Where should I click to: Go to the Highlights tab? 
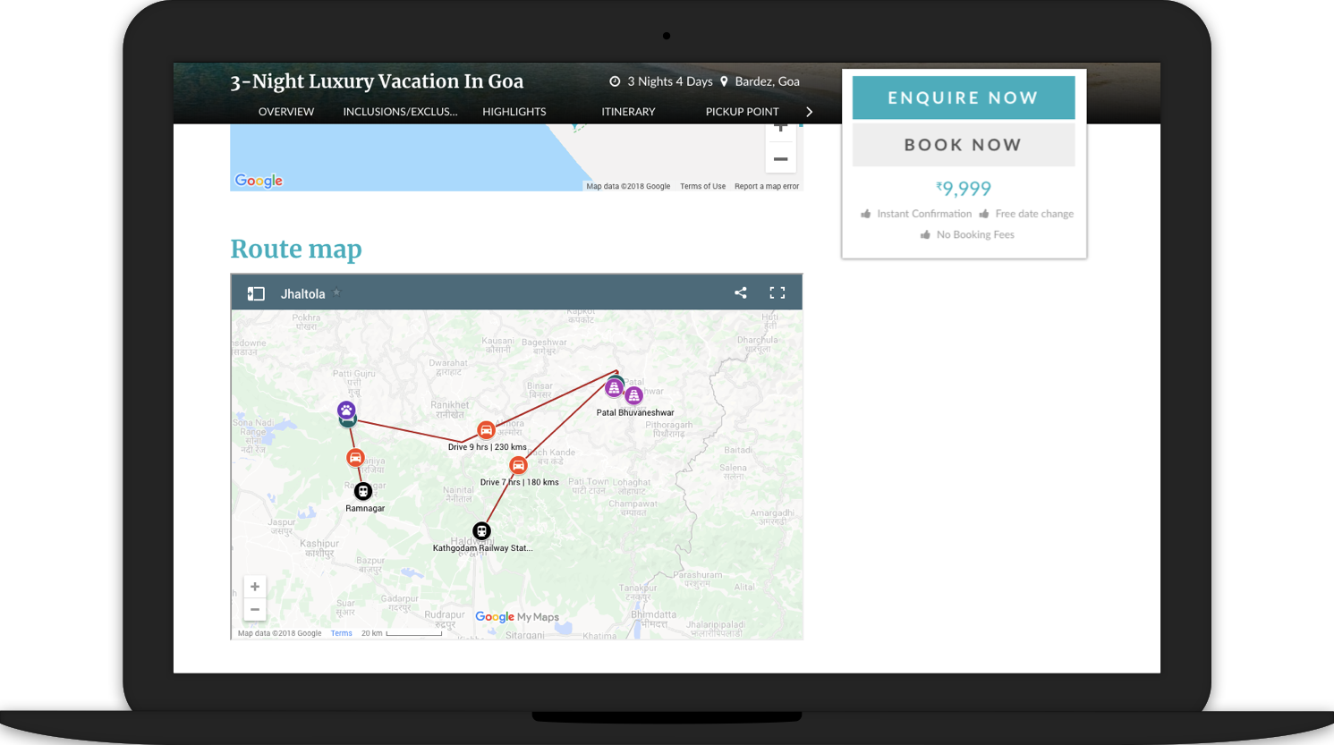(x=514, y=112)
